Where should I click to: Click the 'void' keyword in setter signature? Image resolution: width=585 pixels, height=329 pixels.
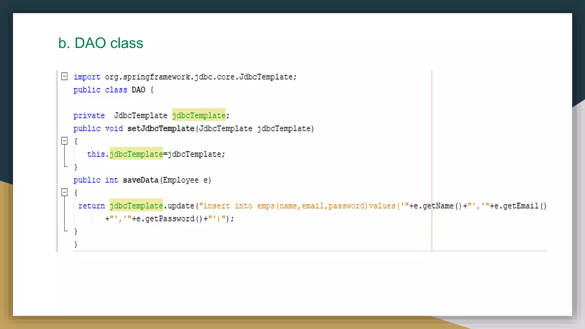tap(114, 129)
